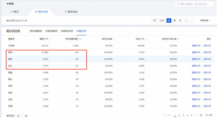The height and width of the screenshot is (118, 217).
Task: Switch to 关联热词 sub-tab
Action: [x=81, y=31]
